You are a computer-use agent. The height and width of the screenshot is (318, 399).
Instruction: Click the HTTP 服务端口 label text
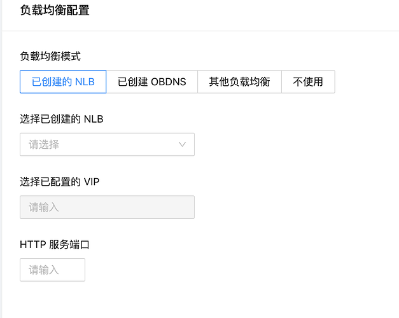tap(55, 244)
